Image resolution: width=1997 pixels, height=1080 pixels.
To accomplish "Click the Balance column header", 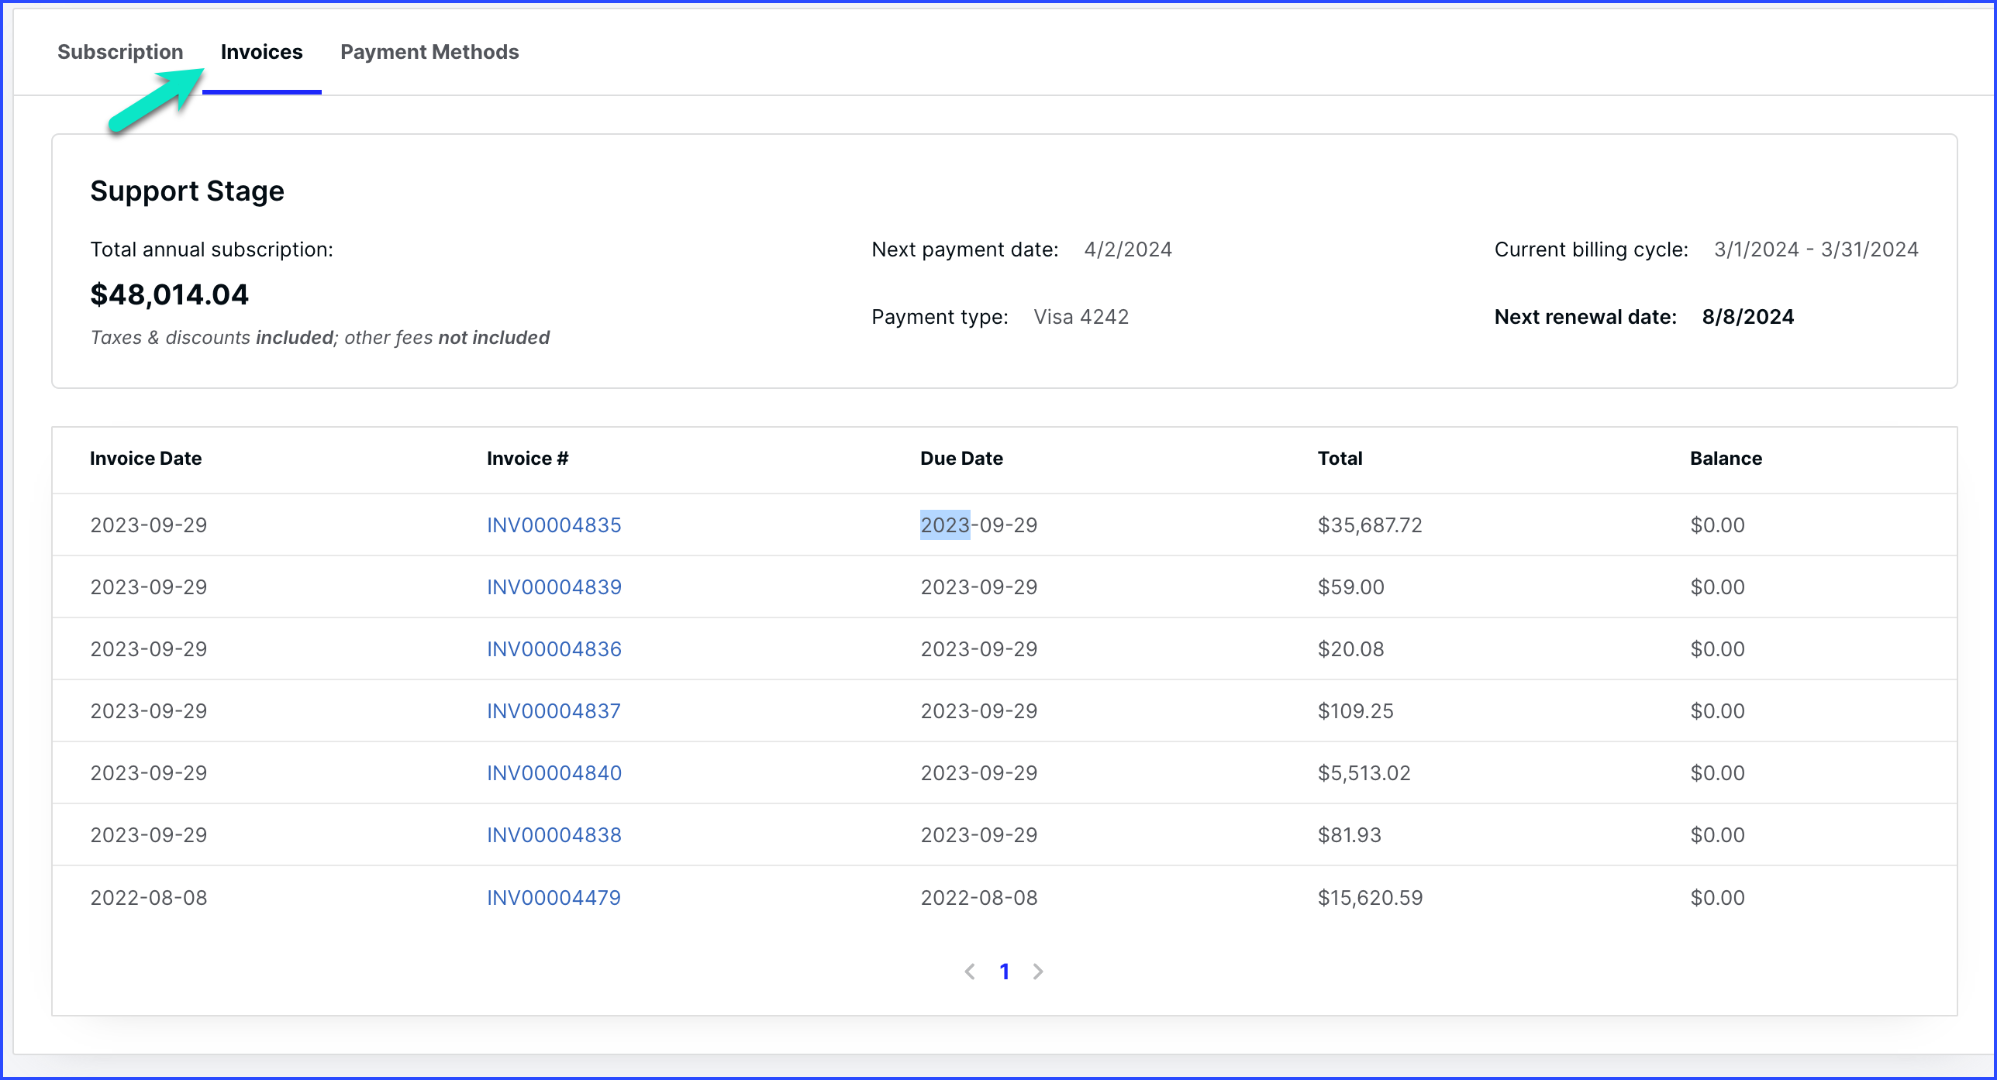I will coord(1726,459).
